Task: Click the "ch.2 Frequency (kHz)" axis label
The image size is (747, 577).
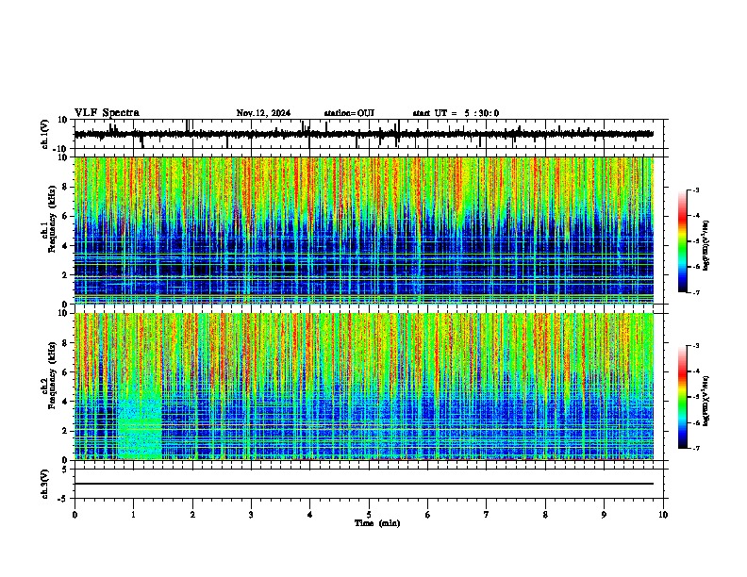Action: tap(51, 374)
